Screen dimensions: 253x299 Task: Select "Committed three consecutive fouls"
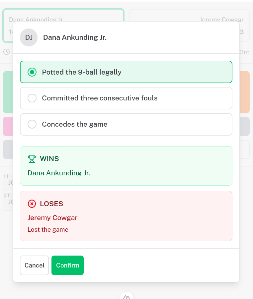click(x=126, y=98)
